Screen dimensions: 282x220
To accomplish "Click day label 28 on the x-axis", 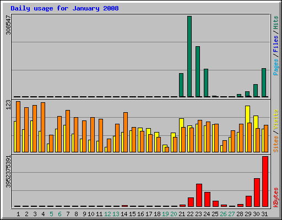I will [240, 214].
